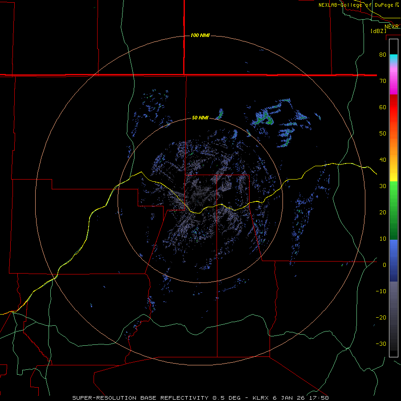Click the "NEXR" label under the header
Screen dimensions: 401x401
[x=391, y=27]
